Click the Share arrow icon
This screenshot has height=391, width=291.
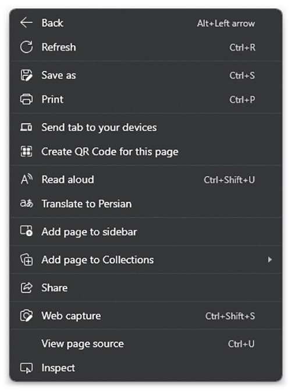26,287
